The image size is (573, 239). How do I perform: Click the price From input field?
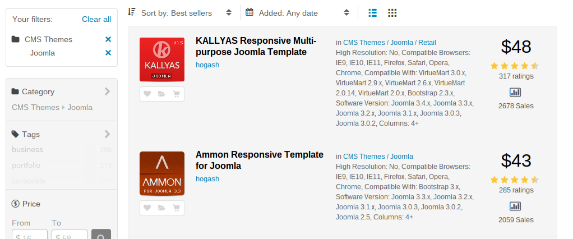30,235
